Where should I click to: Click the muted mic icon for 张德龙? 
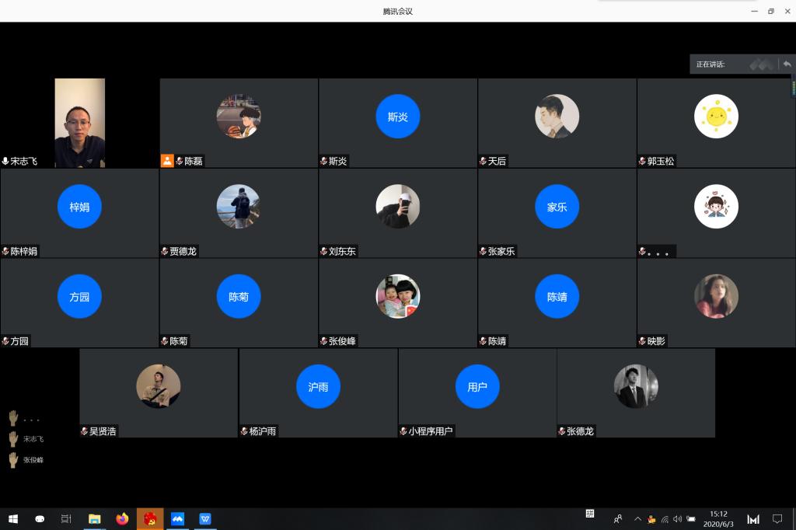click(562, 431)
